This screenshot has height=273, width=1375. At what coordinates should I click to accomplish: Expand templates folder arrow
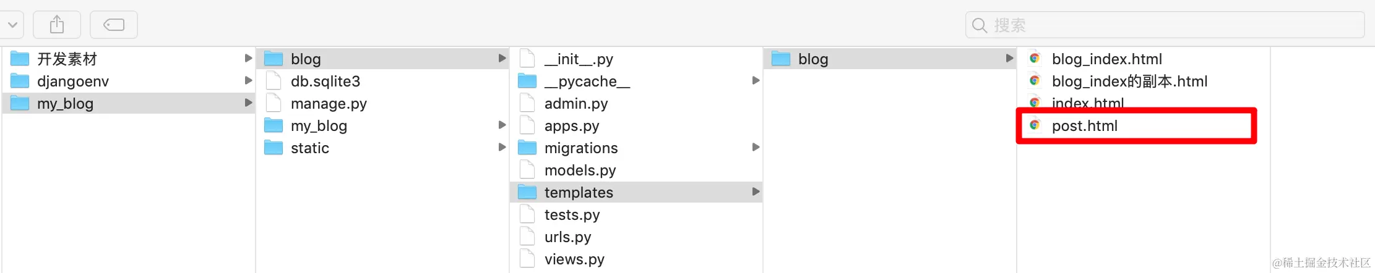point(756,191)
